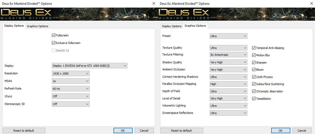Click the Refresh Rate label
This screenshot has width=315, height=134.
click(13, 88)
